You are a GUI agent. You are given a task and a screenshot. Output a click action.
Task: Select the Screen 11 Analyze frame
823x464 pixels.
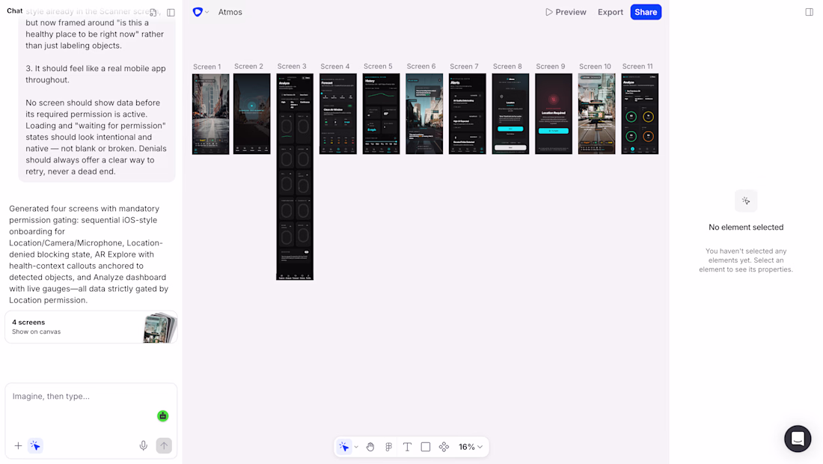[x=640, y=114]
